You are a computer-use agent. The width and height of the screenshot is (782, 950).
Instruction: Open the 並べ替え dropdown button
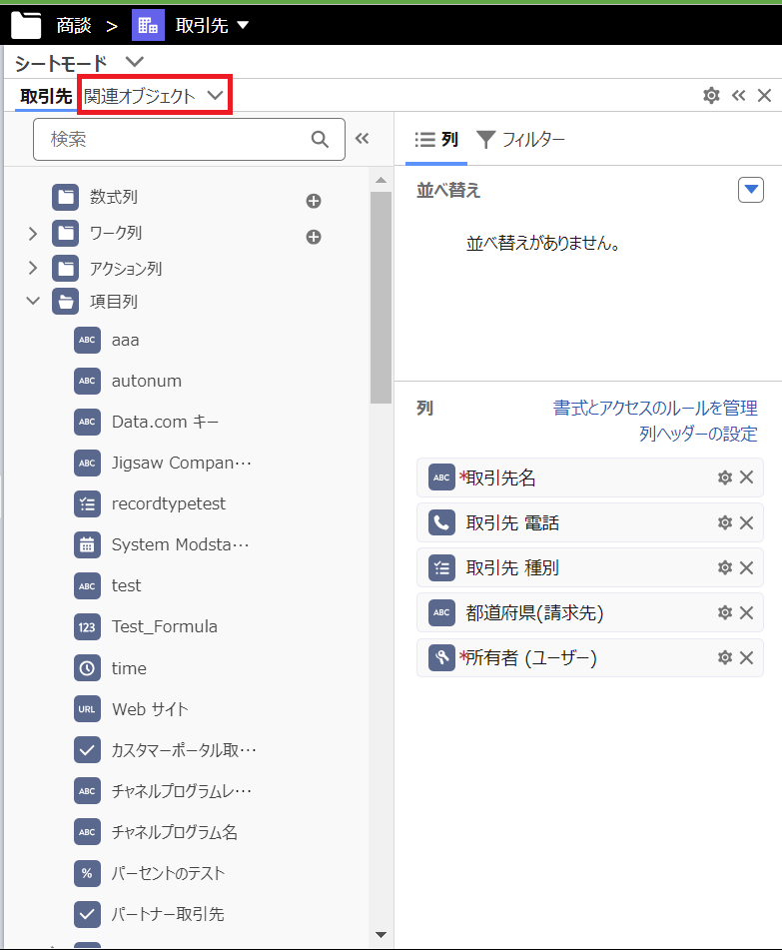pyautogui.click(x=751, y=190)
